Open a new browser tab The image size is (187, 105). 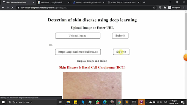(144, 2)
